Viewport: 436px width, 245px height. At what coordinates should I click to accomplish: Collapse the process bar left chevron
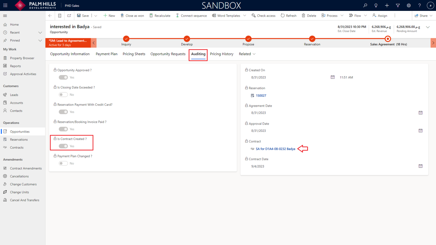(94, 43)
